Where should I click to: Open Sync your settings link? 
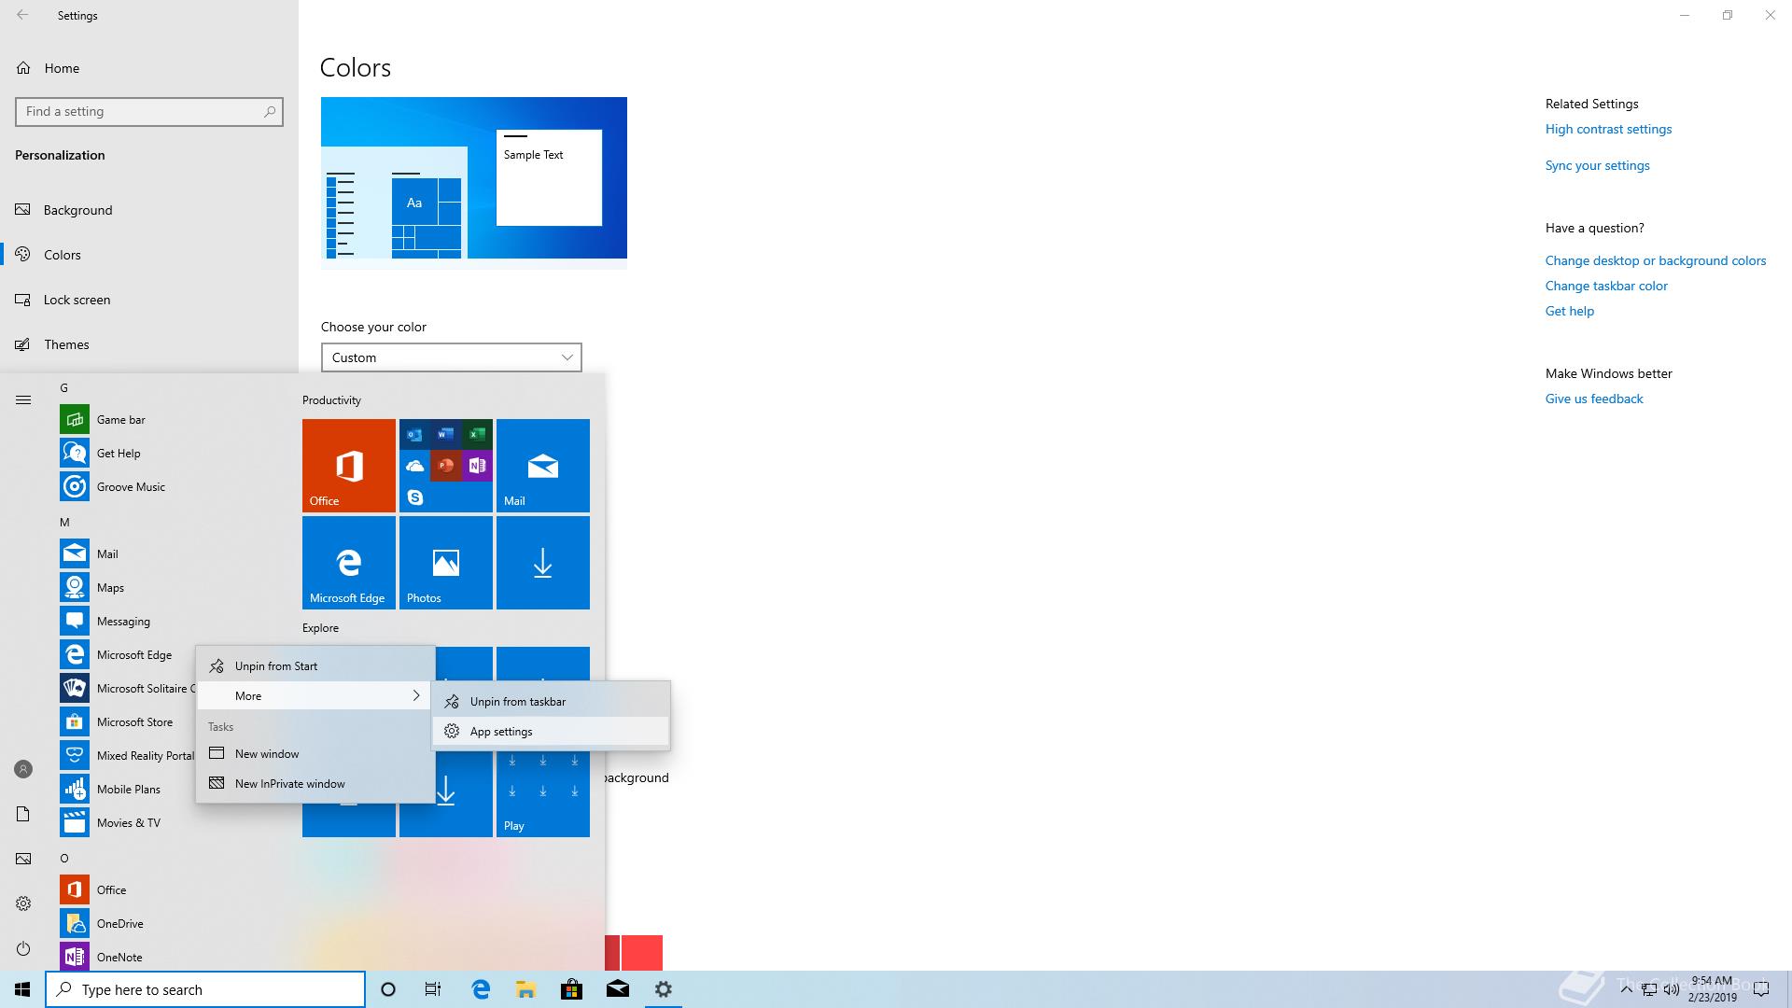click(1597, 165)
